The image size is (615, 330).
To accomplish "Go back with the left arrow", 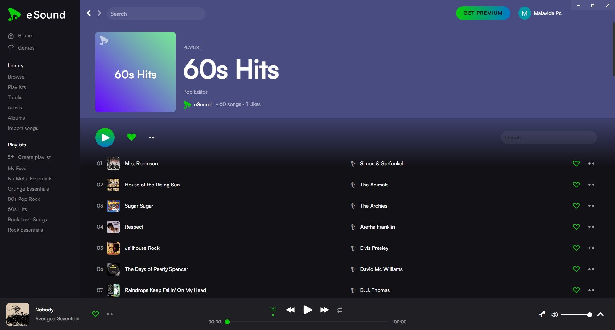I will coord(89,13).
